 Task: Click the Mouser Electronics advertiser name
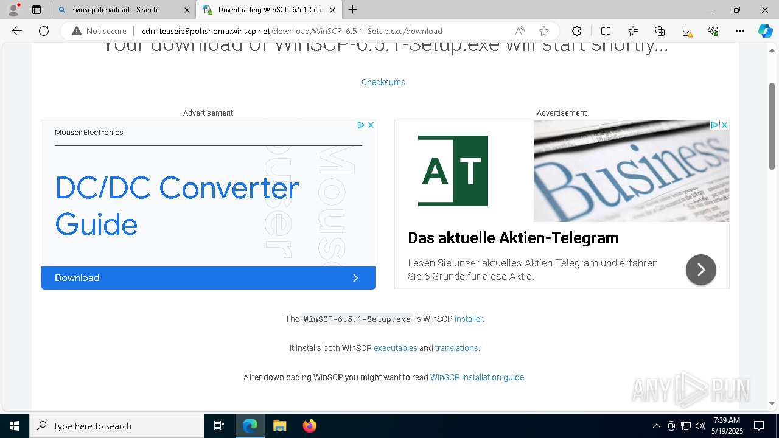click(89, 133)
